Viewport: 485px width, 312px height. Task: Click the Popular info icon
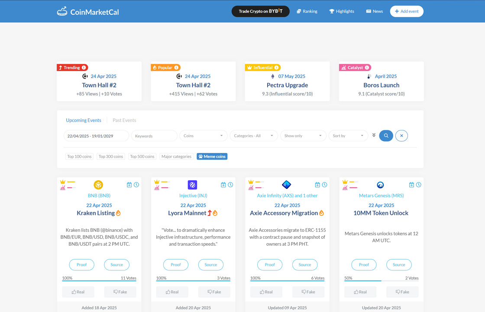tap(176, 68)
